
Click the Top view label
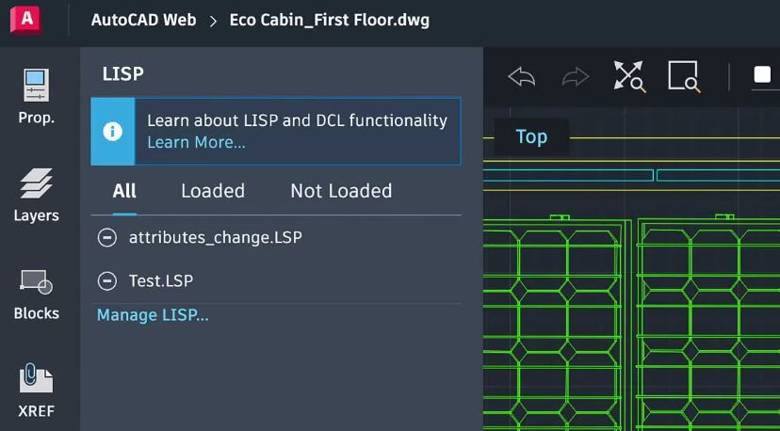point(531,136)
